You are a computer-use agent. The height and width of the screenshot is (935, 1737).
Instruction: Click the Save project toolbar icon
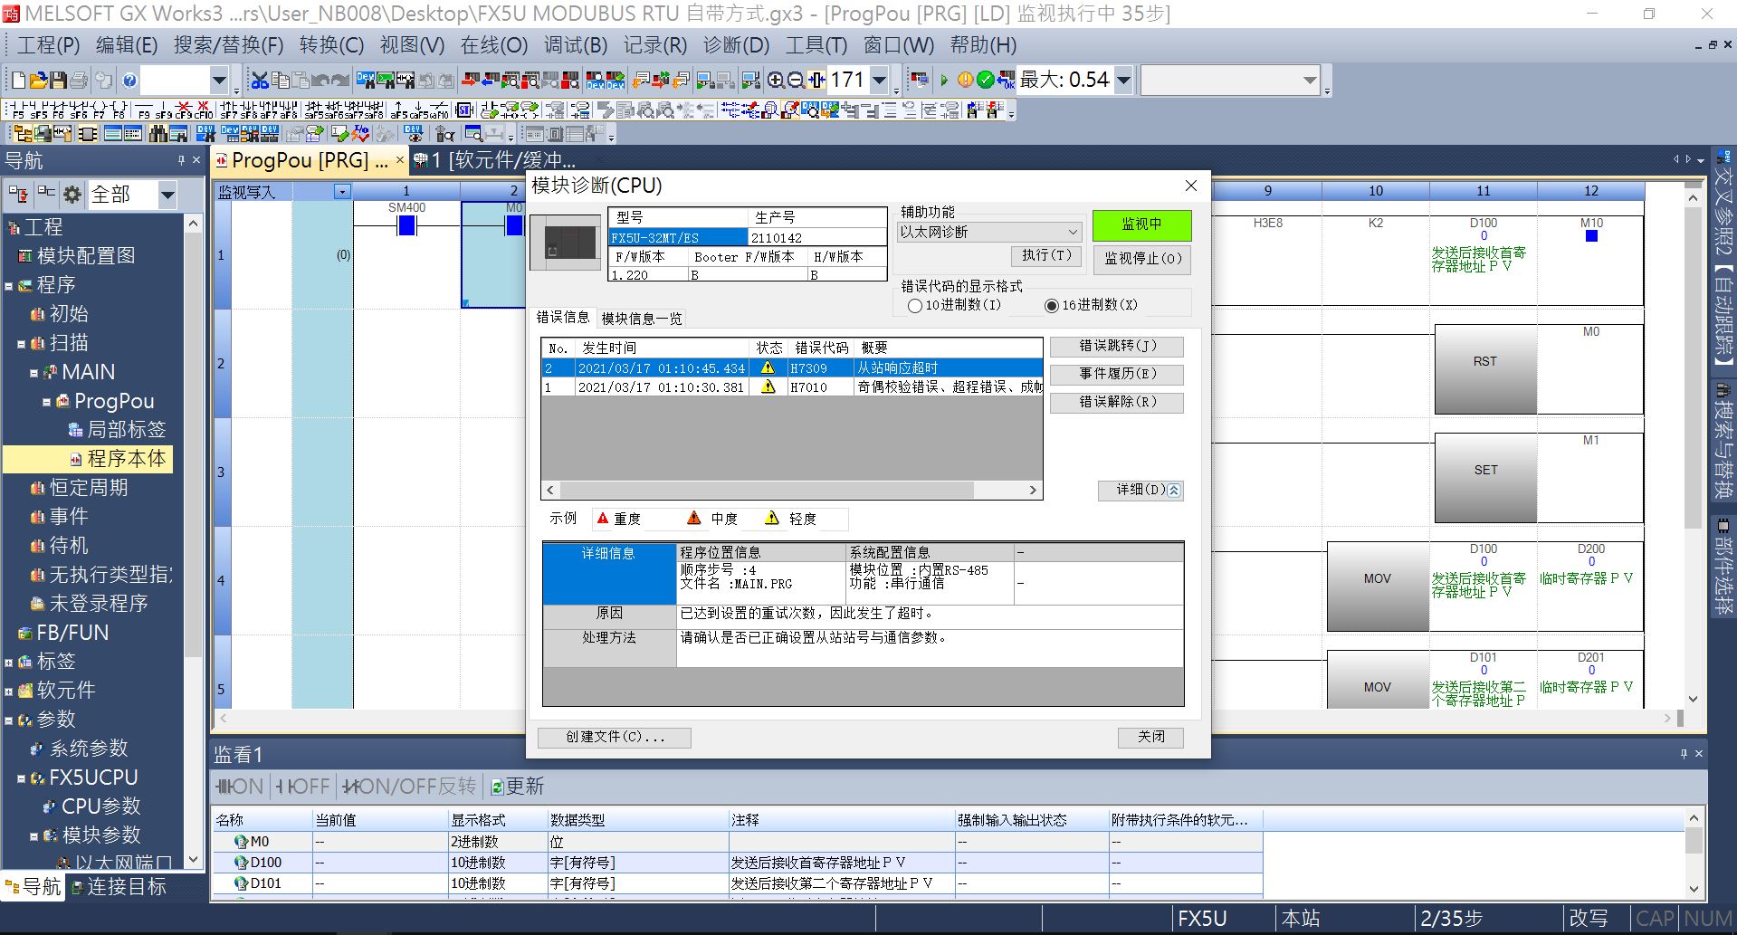(58, 81)
